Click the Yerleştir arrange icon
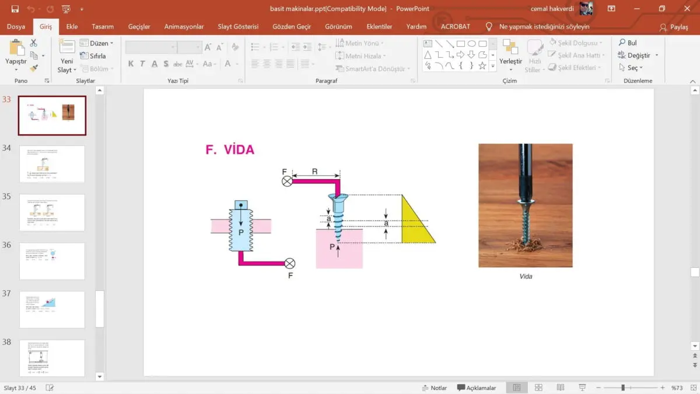 click(x=510, y=48)
